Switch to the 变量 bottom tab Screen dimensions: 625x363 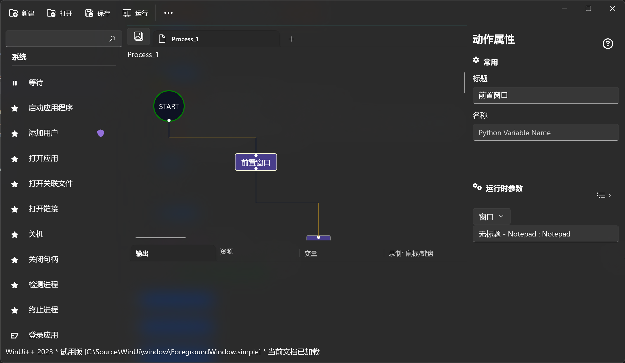310,253
